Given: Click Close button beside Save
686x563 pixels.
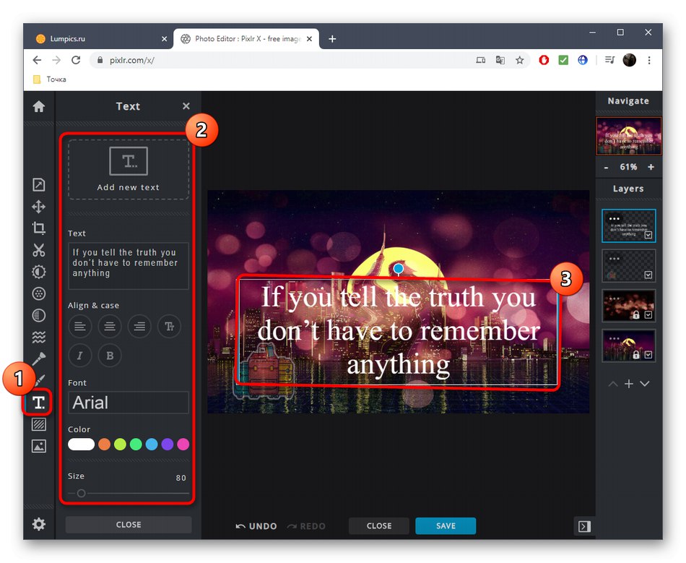Looking at the screenshot, I should click(x=379, y=526).
